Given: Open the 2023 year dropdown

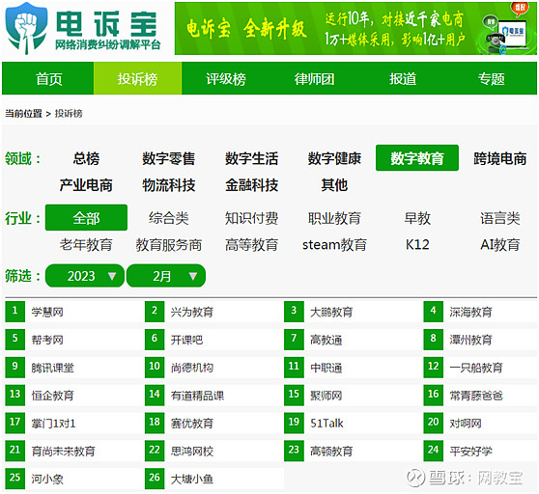Looking at the screenshot, I should (85, 276).
